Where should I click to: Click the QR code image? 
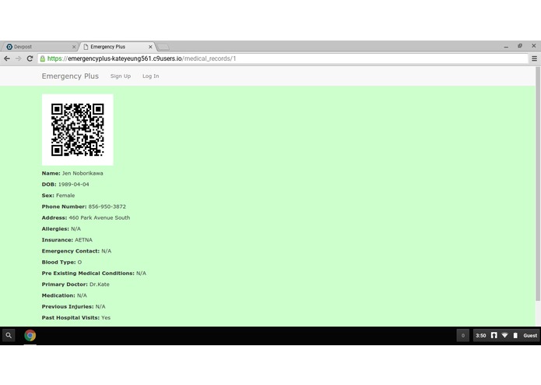pos(78,130)
